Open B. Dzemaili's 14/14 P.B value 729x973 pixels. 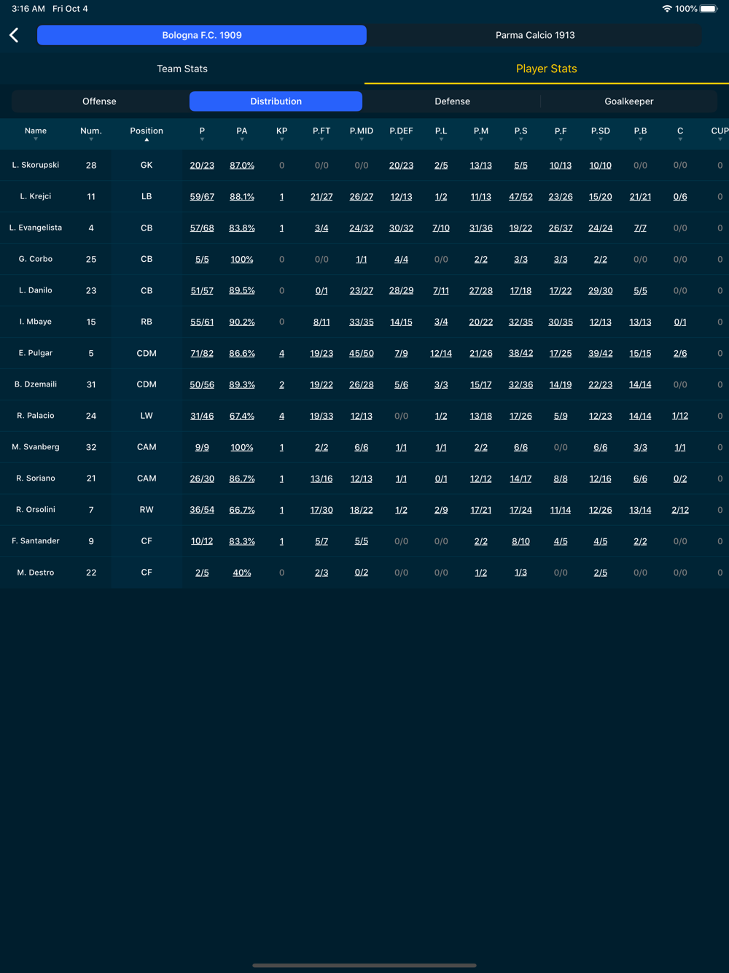point(640,384)
